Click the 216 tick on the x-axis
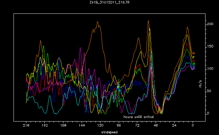 point(26,126)
